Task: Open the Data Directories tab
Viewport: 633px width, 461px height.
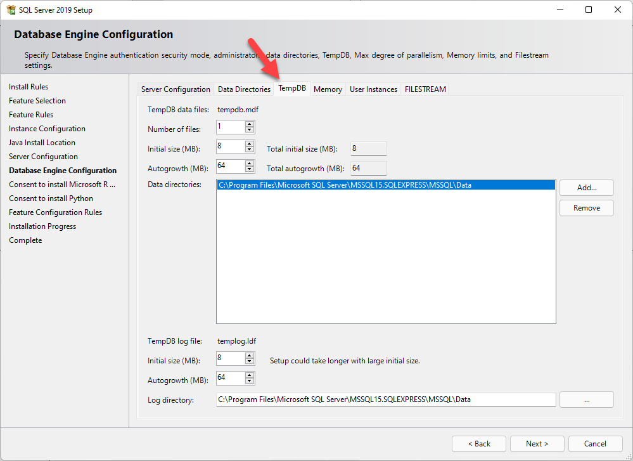Action: (x=244, y=89)
